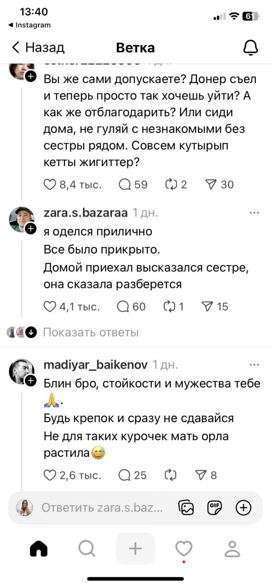
Task: Open madiyar_baikenov profile link
Action: [x=95, y=365]
